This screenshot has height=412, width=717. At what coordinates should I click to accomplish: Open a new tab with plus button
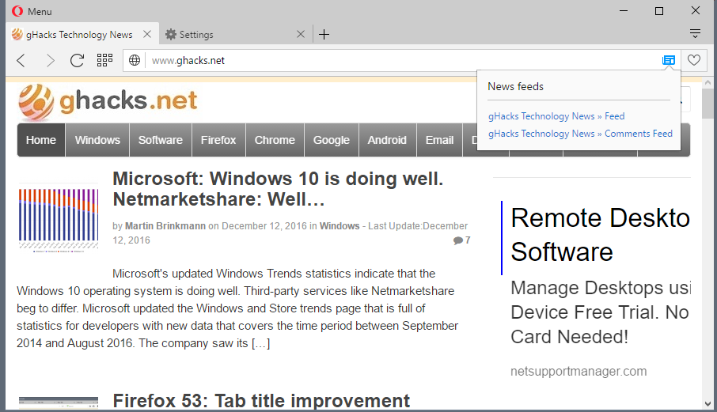click(324, 34)
